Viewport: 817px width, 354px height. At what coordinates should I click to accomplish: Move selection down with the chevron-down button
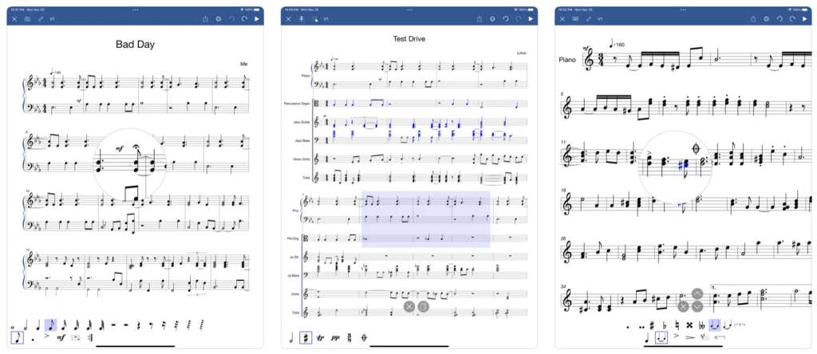[697, 307]
